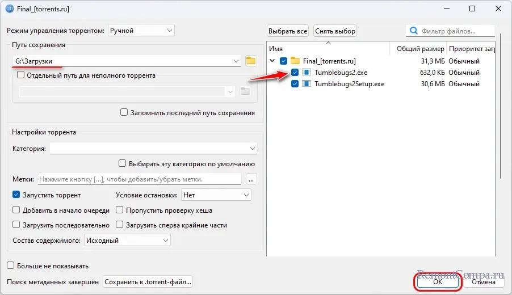Click "Сохранить в .torrent-файл..." button

(x=148, y=281)
